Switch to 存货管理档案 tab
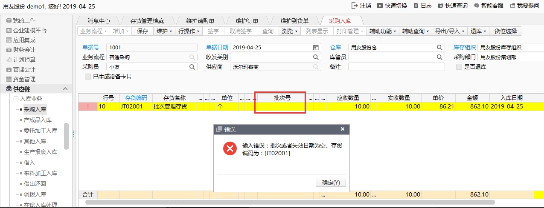Screen dimensions: 544x208 coord(146,20)
